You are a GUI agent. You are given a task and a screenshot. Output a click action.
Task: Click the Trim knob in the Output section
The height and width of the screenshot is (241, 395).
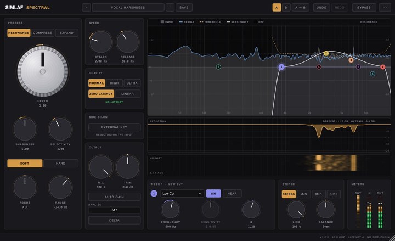point(128,167)
